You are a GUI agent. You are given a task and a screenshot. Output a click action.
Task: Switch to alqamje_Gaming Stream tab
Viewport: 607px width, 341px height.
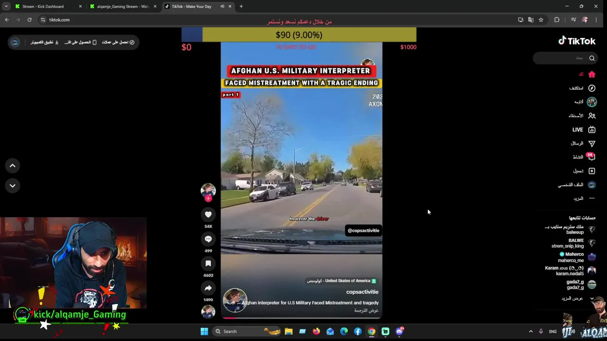pos(122,6)
